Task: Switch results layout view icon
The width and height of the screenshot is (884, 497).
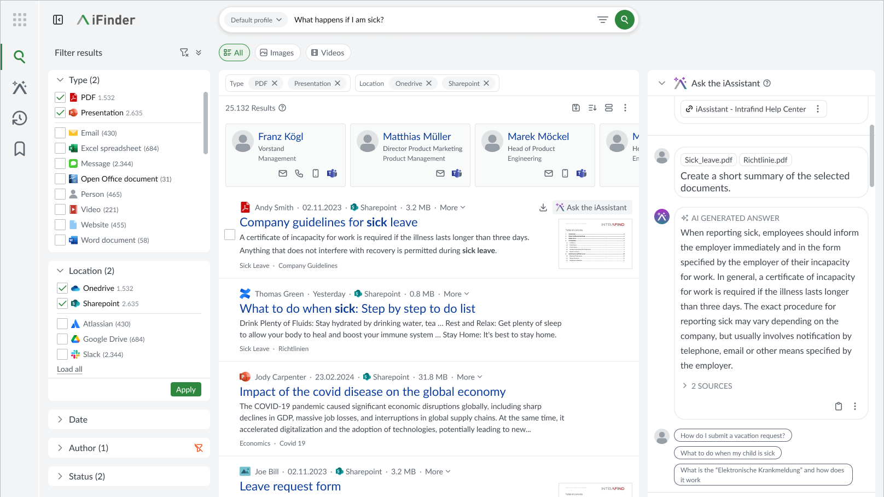Action: (609, 108)
